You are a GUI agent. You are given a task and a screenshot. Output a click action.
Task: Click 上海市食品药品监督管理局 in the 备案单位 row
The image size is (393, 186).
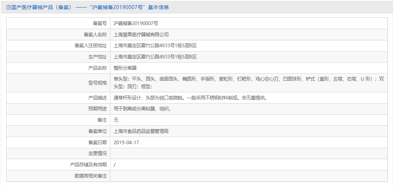tap(141, 132)
